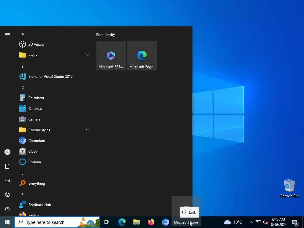Open Feedback Hub

[x=54, y=205]
